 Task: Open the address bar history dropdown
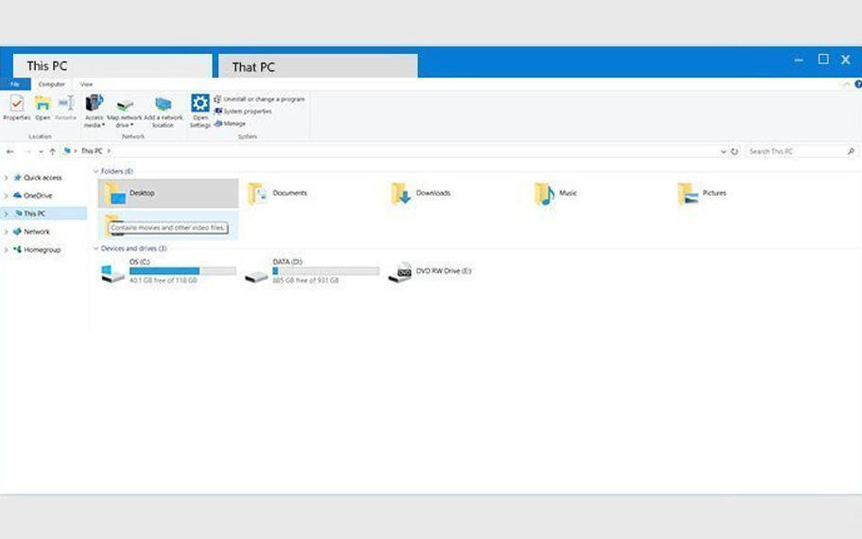tap(723, 152)
